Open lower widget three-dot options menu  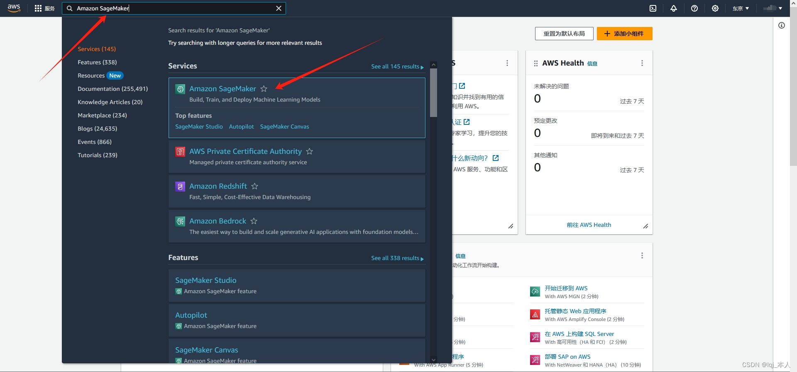click(642, 255)
